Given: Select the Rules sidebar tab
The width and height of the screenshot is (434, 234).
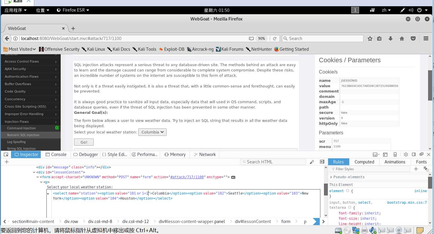Looking at the screenshot, I should [338, 162].
